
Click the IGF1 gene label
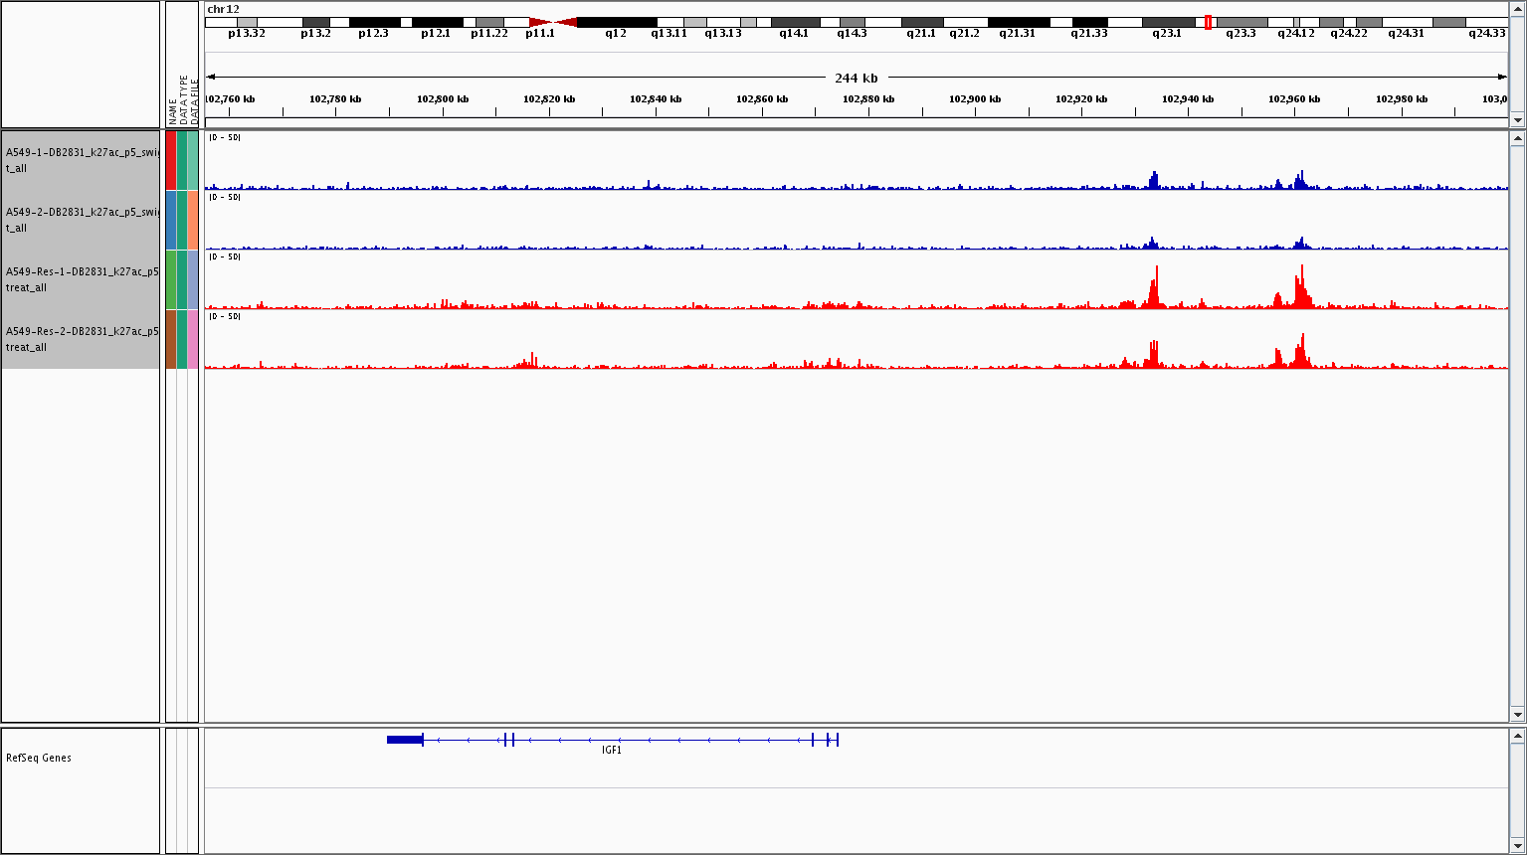click(612, 751)
